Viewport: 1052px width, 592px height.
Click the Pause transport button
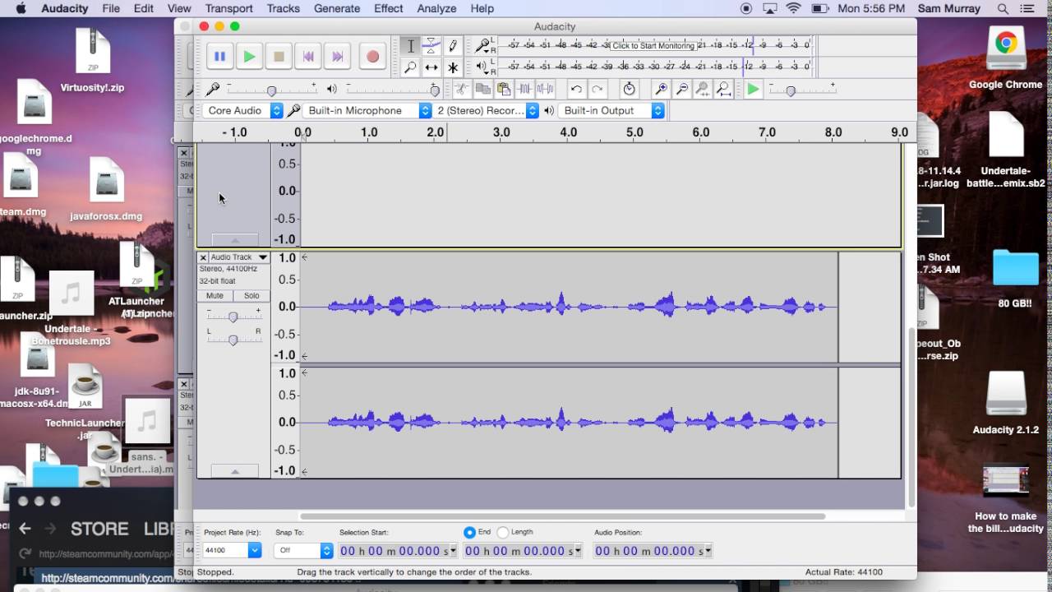pos(219,57)
